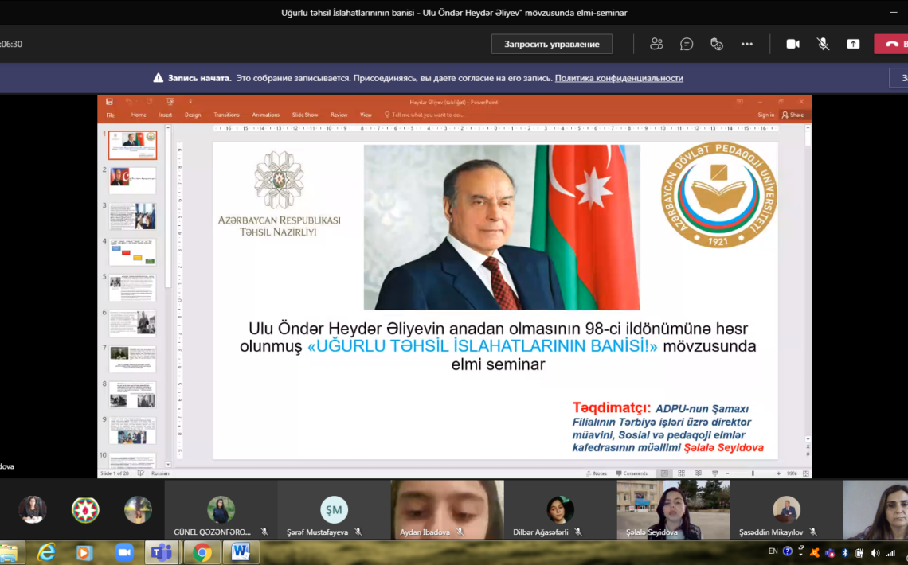908x565 pixels.
Task: Click Notes in the PowerPoint status bar
Action: pyautogui.click(x=596, y=473)
